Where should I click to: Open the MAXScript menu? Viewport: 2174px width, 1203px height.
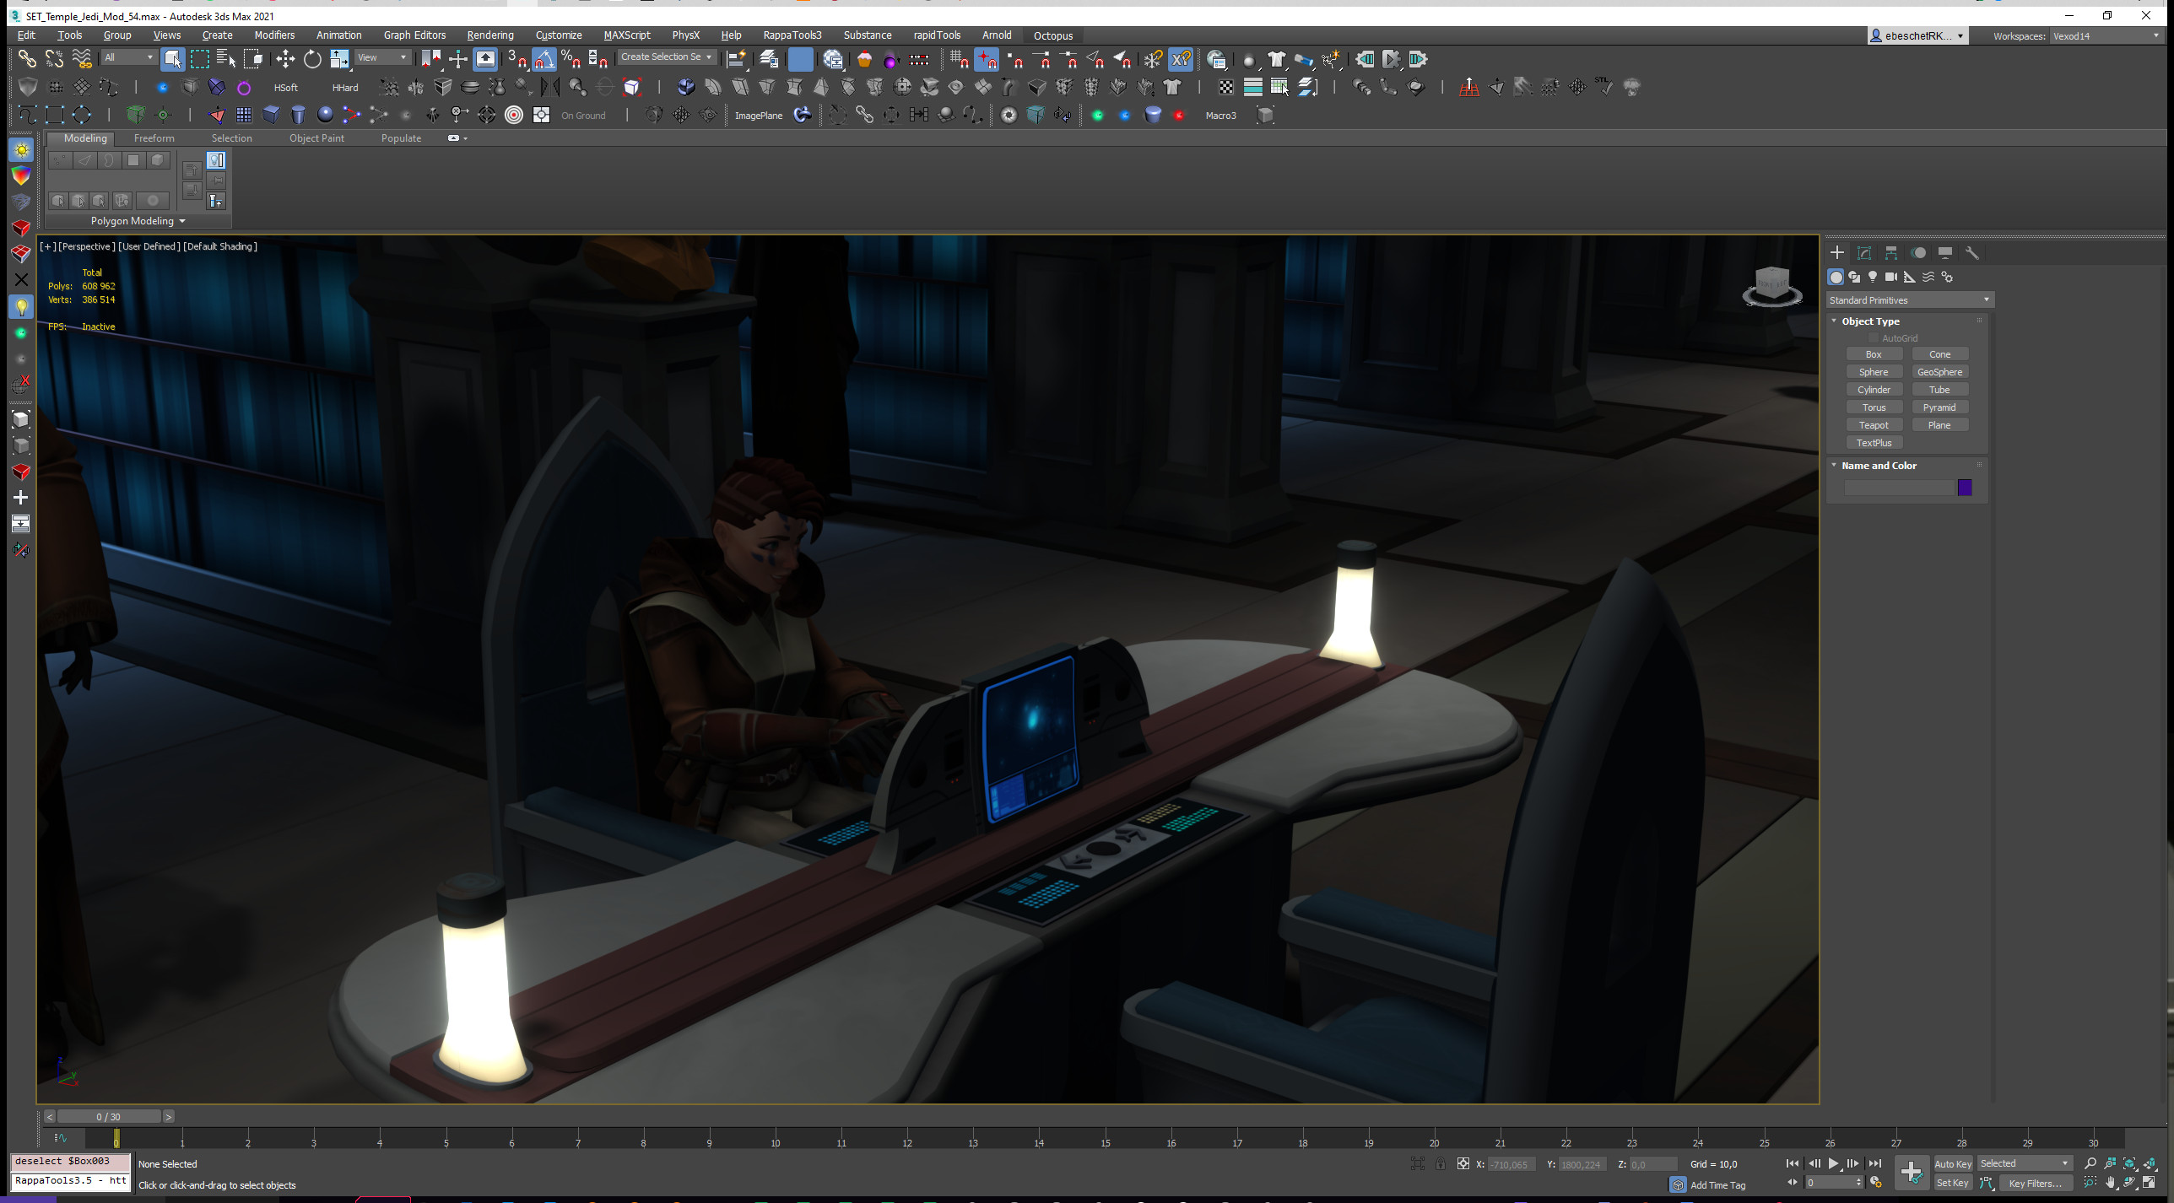[x=627, y=35]
